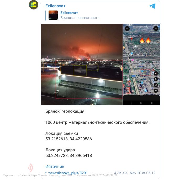
Task: Tap the Android back navigation arrow
Action: click(131, 103)
